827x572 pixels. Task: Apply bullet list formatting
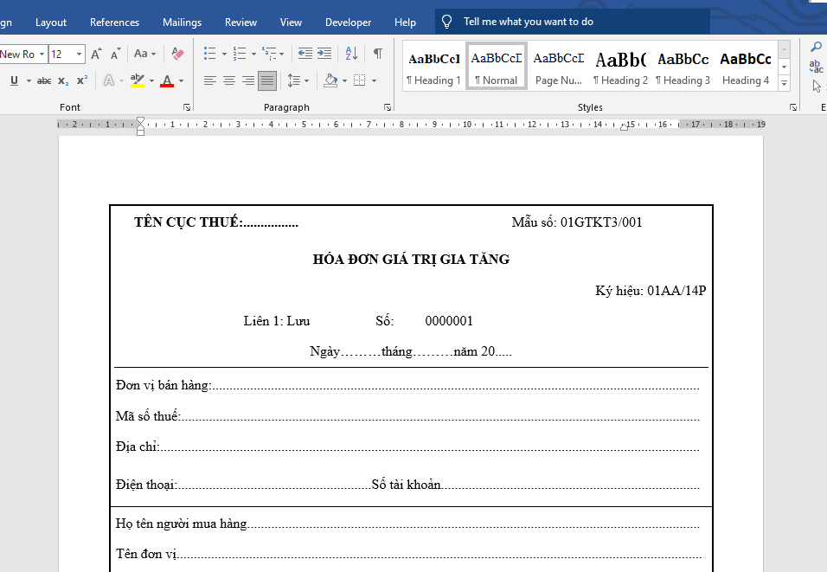coord(209,54)
